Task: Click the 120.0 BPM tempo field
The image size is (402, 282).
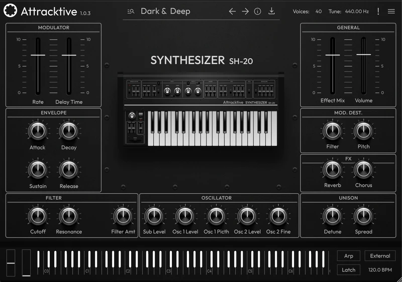Action: pyautogui.click(x=380, y=269)
